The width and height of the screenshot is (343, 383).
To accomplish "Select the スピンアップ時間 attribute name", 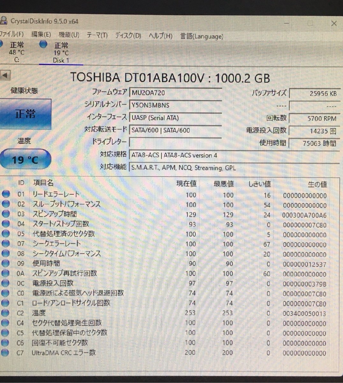I will pyautogui.click(x=55, y=214).
